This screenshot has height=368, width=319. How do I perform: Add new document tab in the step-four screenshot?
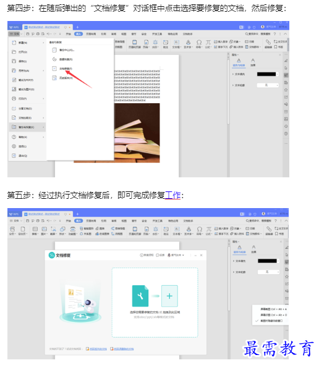coord(77,27)
